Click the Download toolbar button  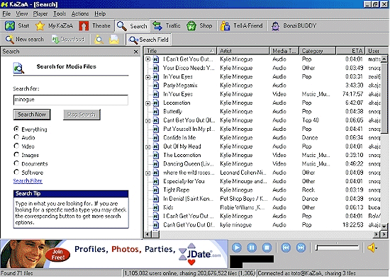(68, 40)
